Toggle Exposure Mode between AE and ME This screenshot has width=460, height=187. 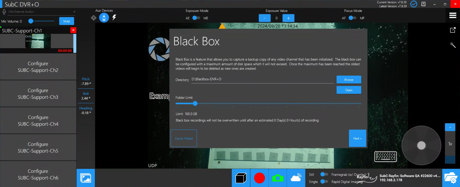point(196,18)
